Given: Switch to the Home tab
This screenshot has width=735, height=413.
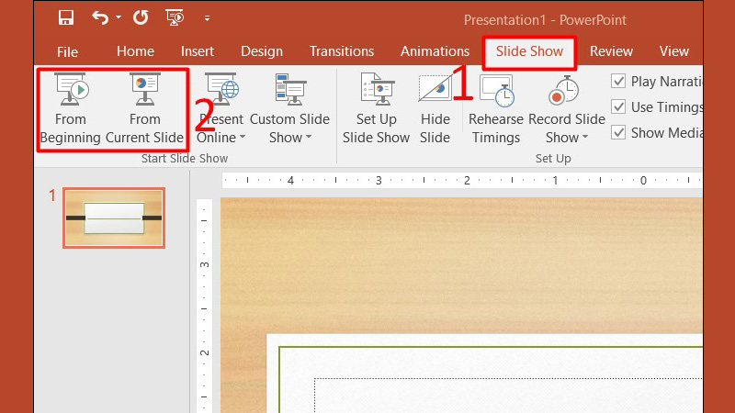Looking at the screenshot, I should 135,51.
